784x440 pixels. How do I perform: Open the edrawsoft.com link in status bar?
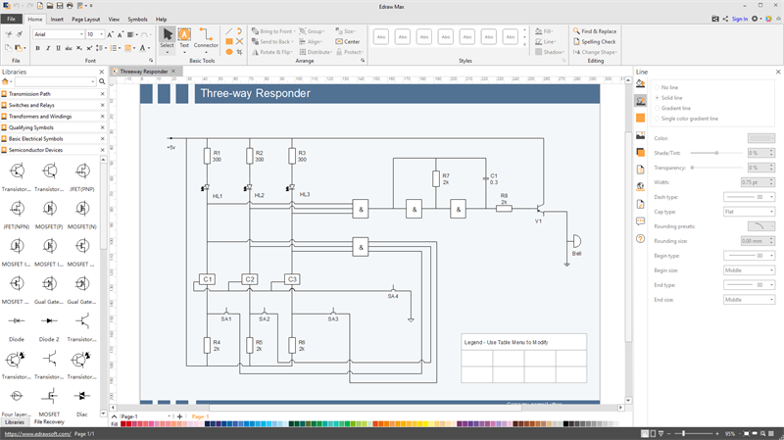pyautogui.click(x=37, y=434)
